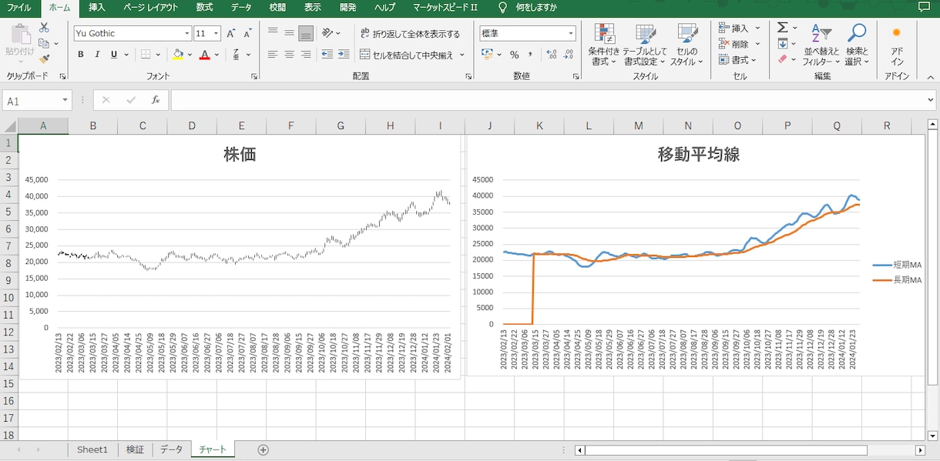Click the horizontal scrollbar thumb
Viewport: 940px width, 461px height.
726,450
